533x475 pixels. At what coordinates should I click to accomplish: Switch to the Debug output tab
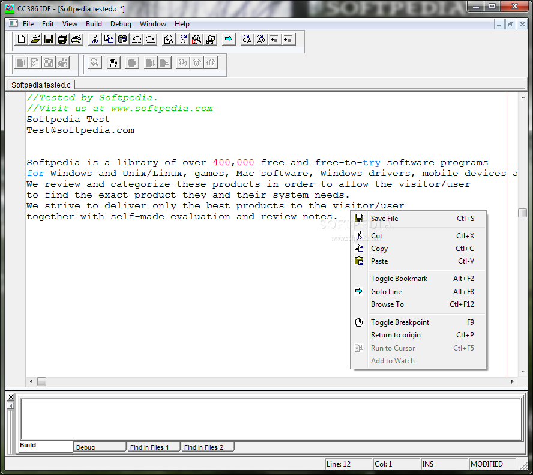pos(100,447)
